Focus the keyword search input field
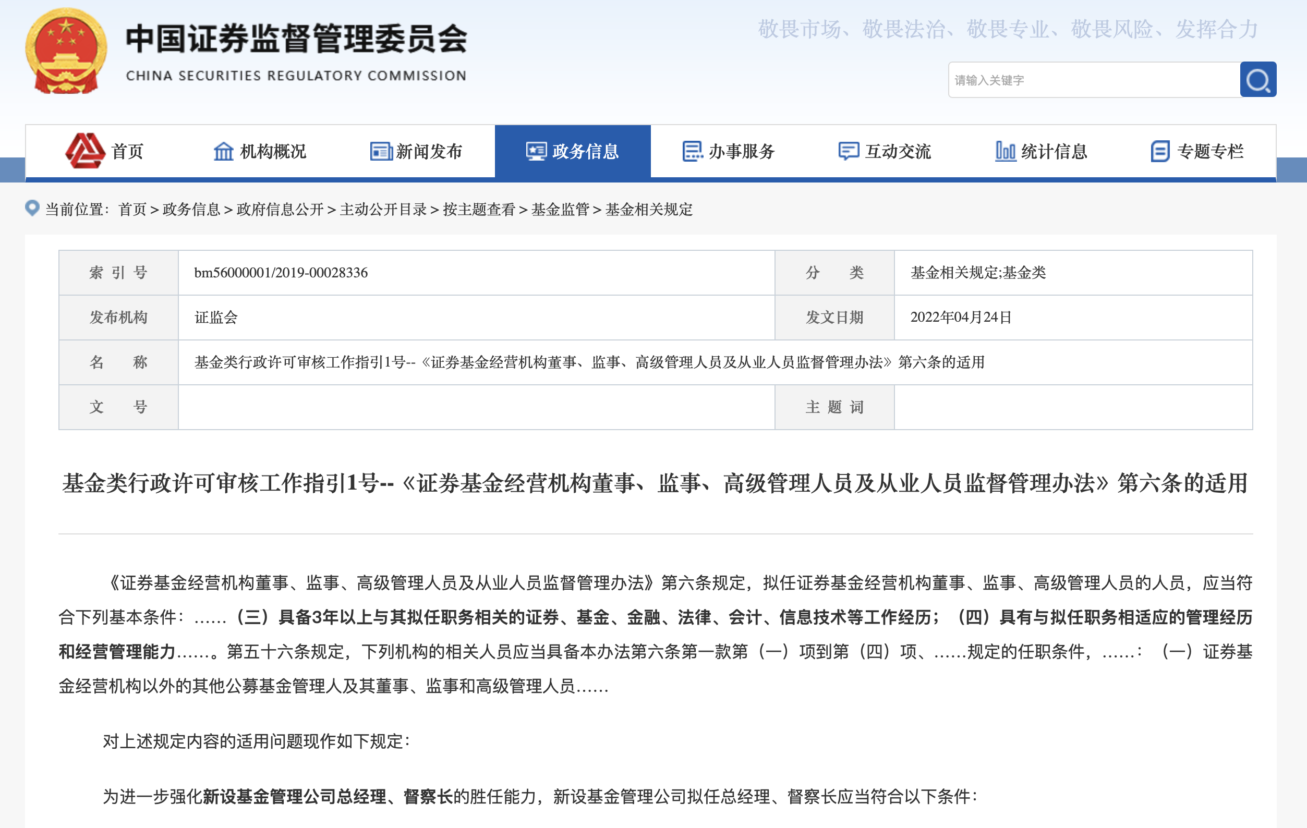The height and width of the screenshot is (828, 1307). (x=1093, y=80)
